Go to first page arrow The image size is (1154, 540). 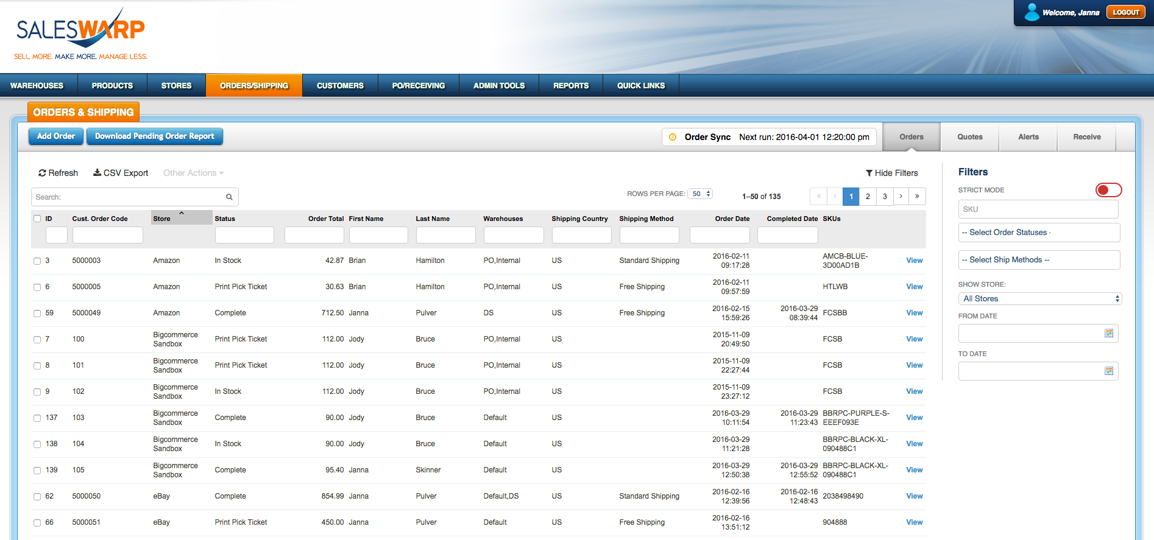tap(818, 196)
